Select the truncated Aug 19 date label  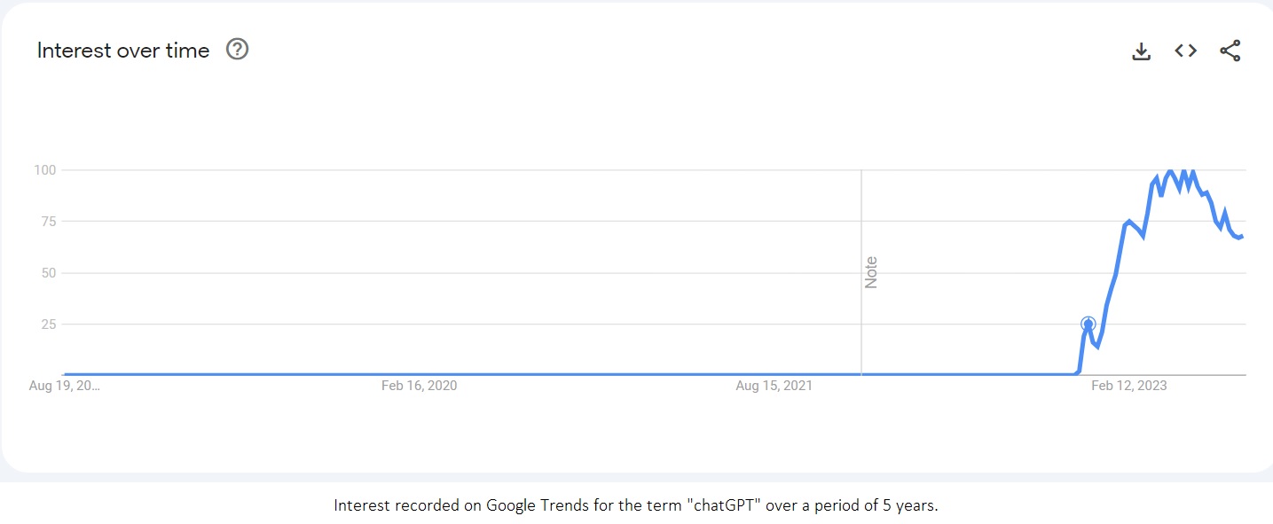[65, 386]
